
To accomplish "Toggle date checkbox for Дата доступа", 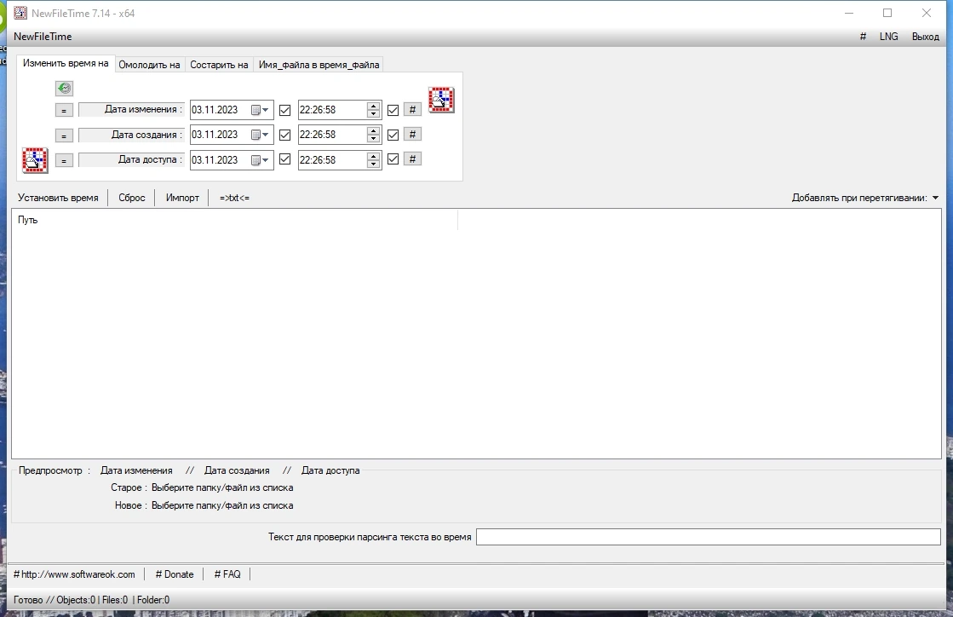I will pos(284,160).
